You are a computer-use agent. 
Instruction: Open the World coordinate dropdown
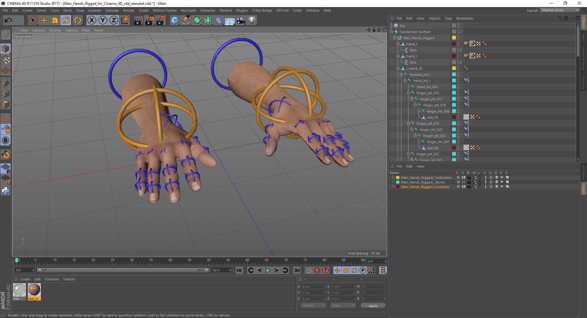[x=313, y=305]
